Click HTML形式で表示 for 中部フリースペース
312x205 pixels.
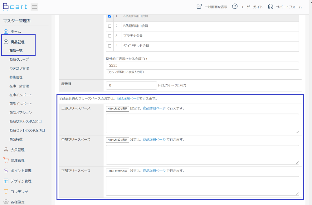[117, 140]
